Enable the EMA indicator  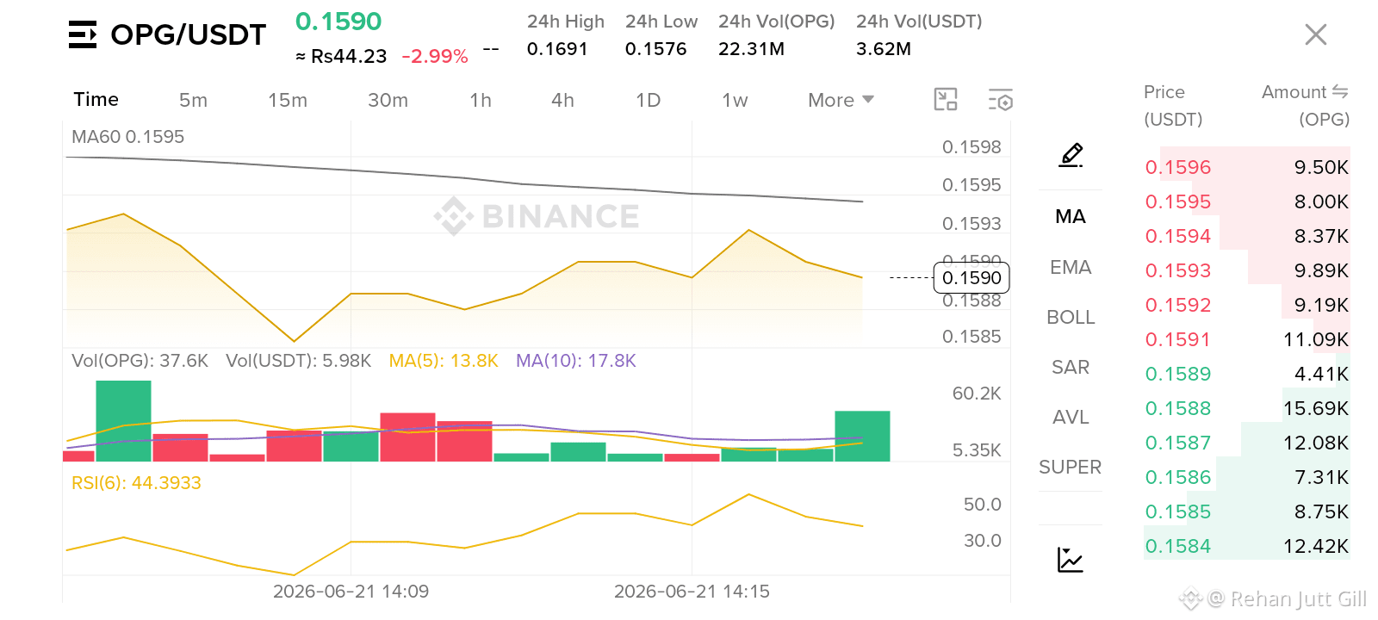1071,267
